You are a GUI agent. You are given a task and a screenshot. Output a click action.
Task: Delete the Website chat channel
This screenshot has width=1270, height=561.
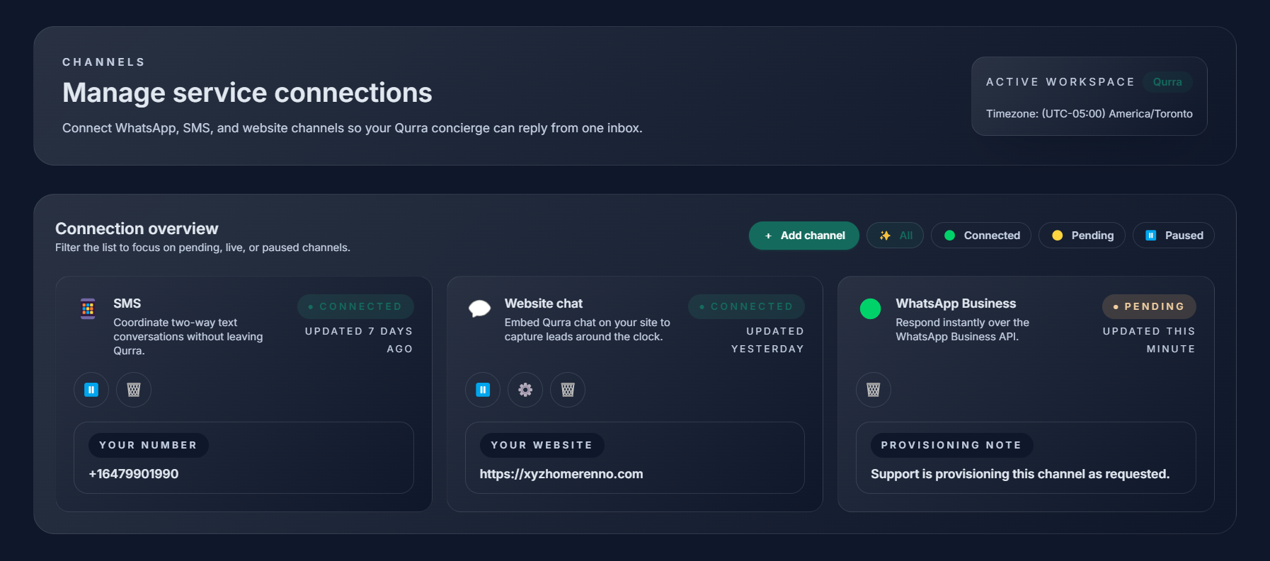(567, 390)
